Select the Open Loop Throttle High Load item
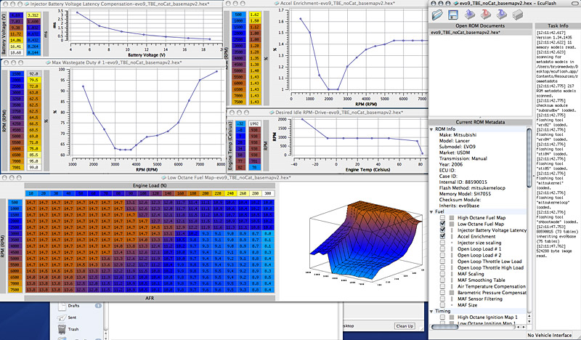The width and height of the screenshot is (581, 340). 490,267
